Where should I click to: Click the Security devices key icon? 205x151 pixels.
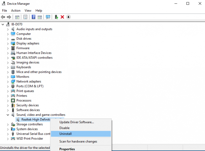(x=13, y=105)
